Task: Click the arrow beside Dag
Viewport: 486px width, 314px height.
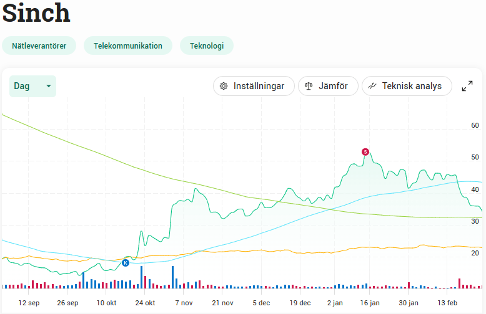Action: [48, 86]
